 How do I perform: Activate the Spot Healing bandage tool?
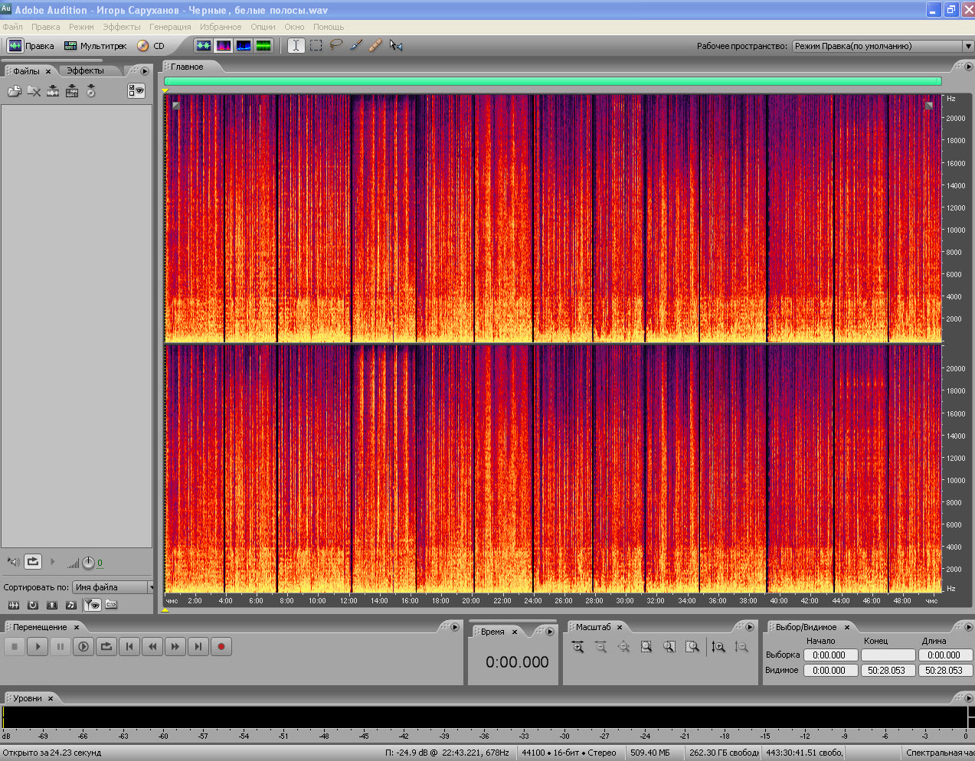click(375, 45)
